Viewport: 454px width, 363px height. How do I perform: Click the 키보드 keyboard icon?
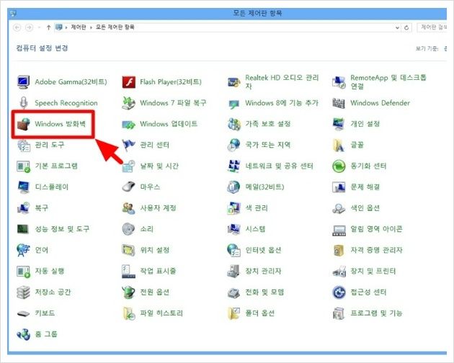coord(23,313)
